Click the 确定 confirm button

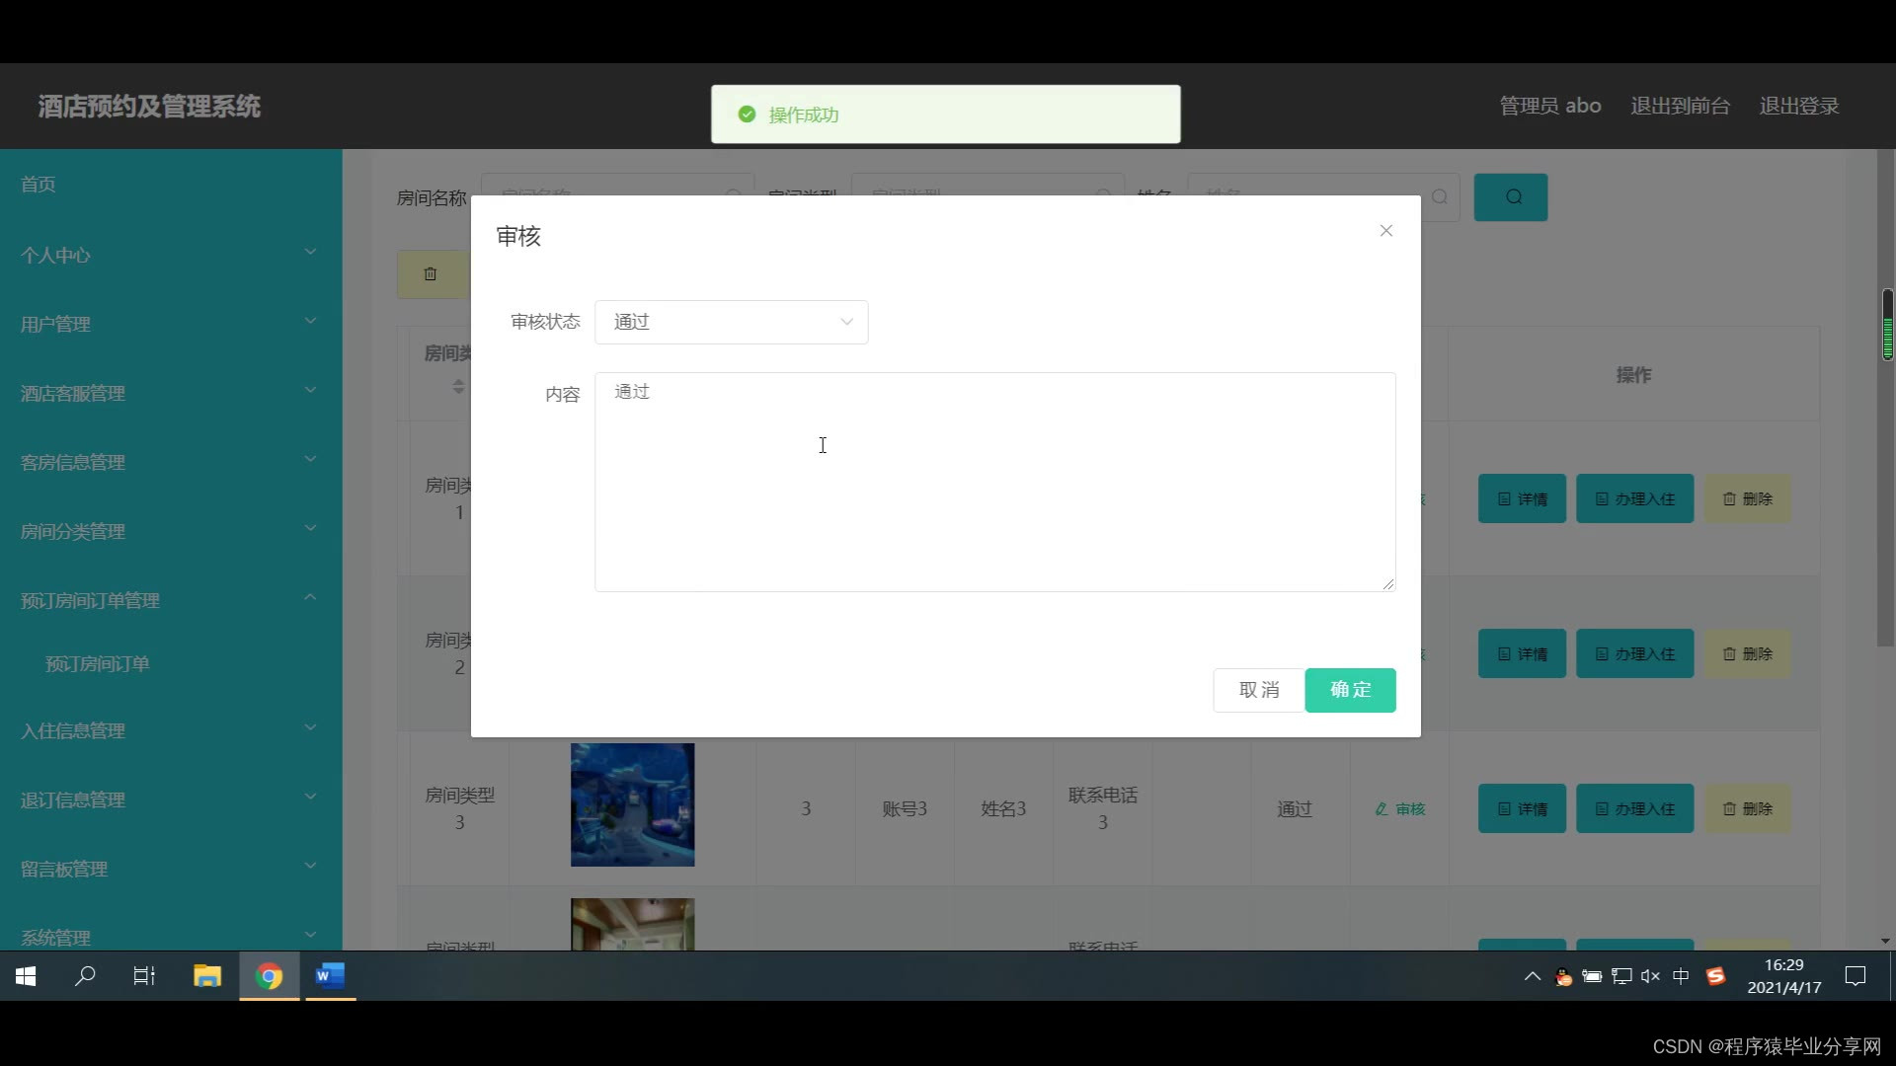(x=1350, y=690)
